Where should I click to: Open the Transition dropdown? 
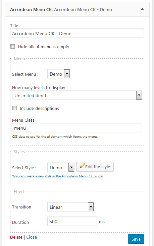click(70, 207)
